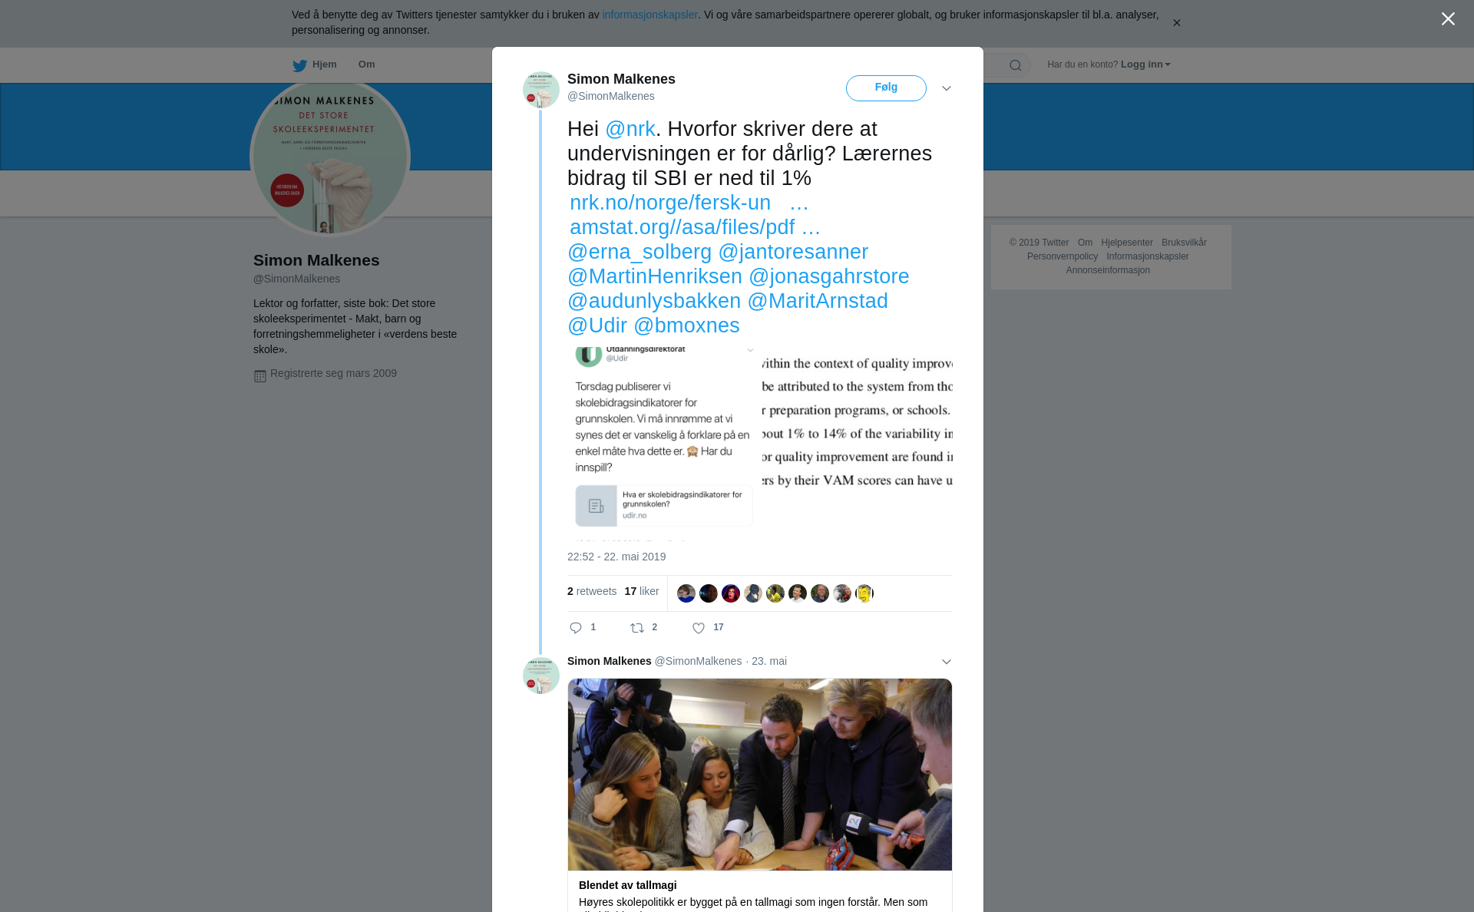Expand options chevron on 23. mai reply
The height and width of the screenshot is (912, 1474).
[947, 662]
